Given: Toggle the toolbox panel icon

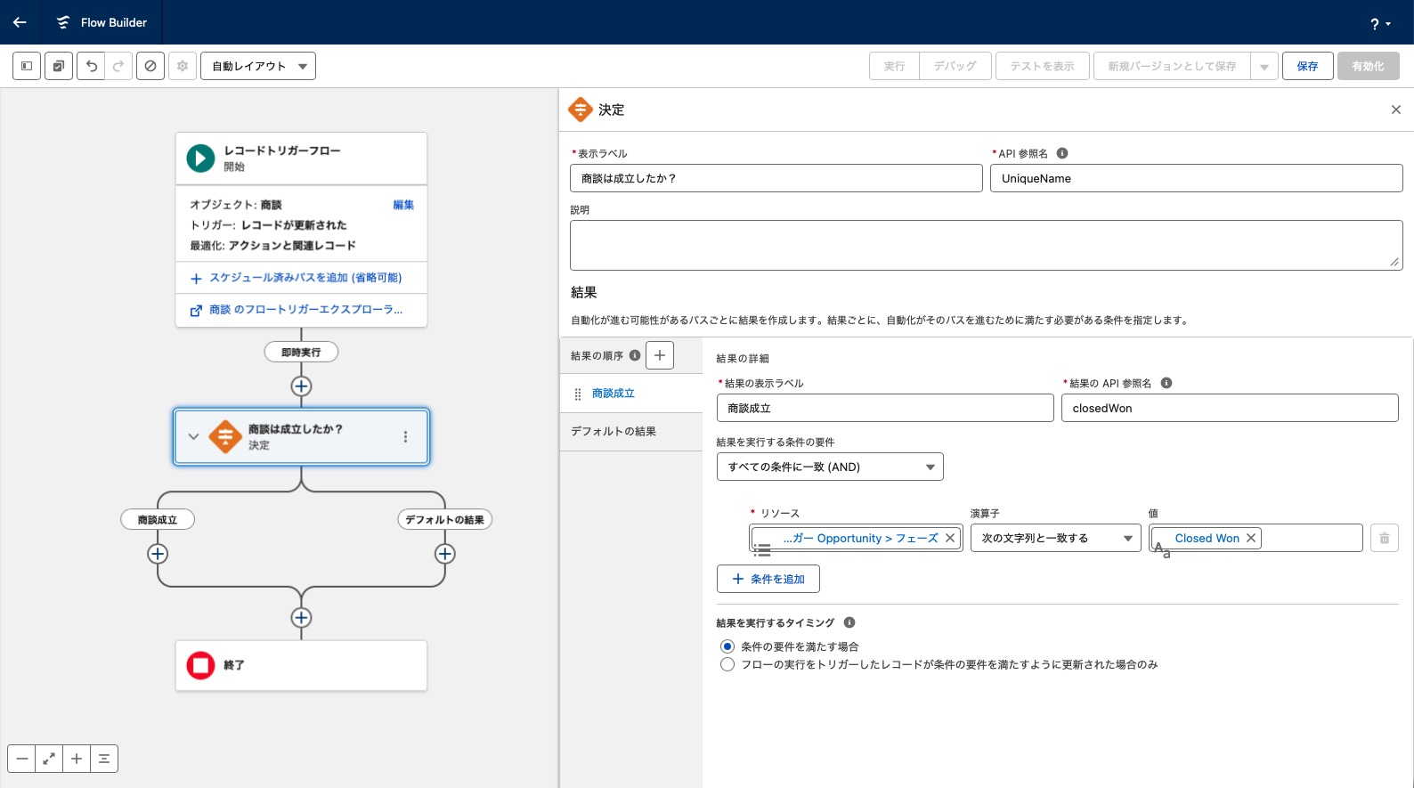Looking at the screenshot, I should [x=27, y=66].
